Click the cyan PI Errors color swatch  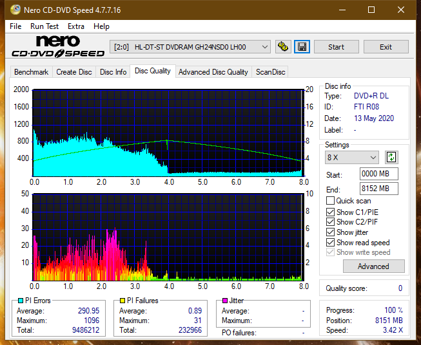point(21,301)
